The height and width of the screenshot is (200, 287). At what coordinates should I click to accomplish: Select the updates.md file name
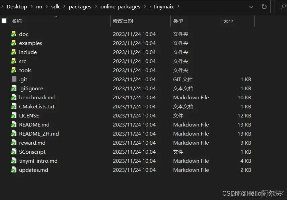click(33, 170)
